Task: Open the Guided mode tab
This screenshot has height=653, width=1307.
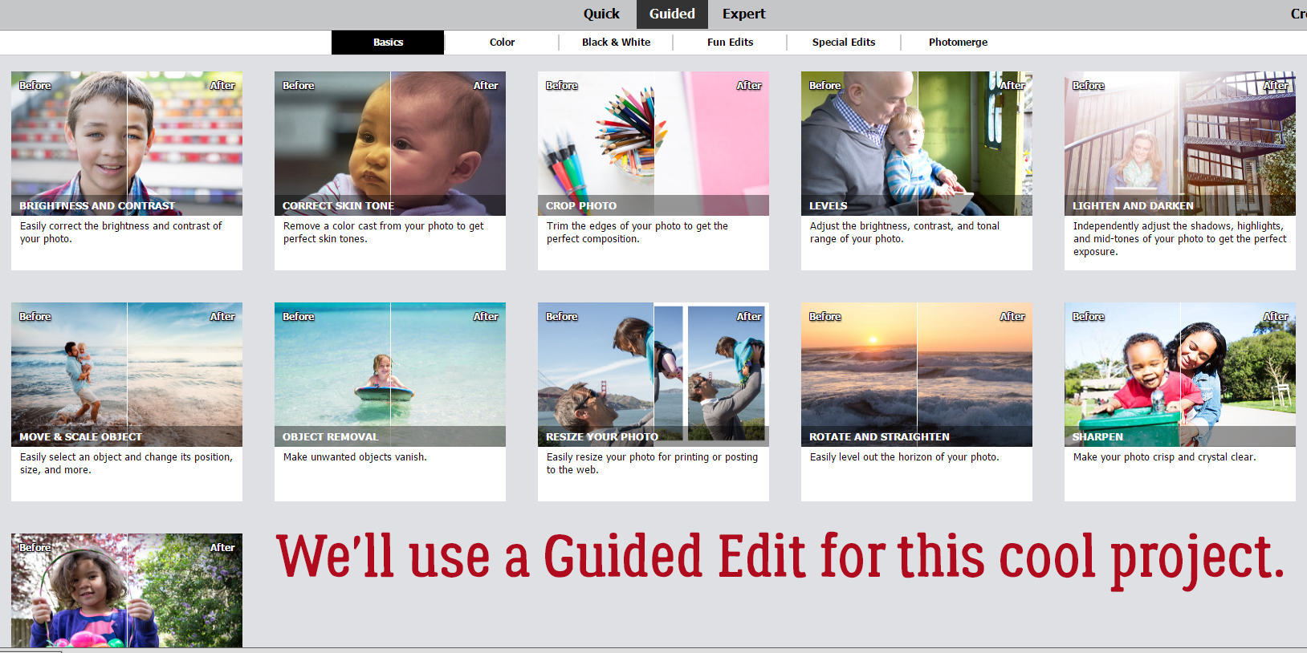Action: point(672,14)
